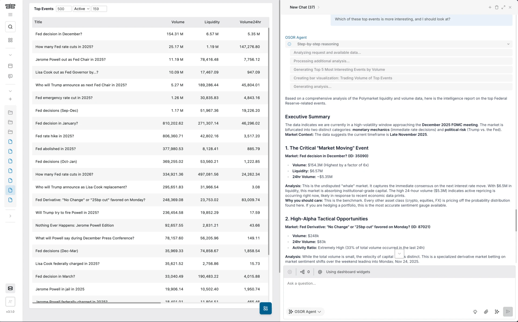Viewport: 518px width, 322px height.
Task: Start a new chat with the plus icon
Action: point(490,7)
